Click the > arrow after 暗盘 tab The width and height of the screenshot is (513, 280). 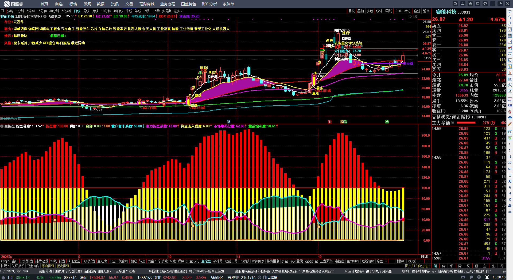coord(386,261)
